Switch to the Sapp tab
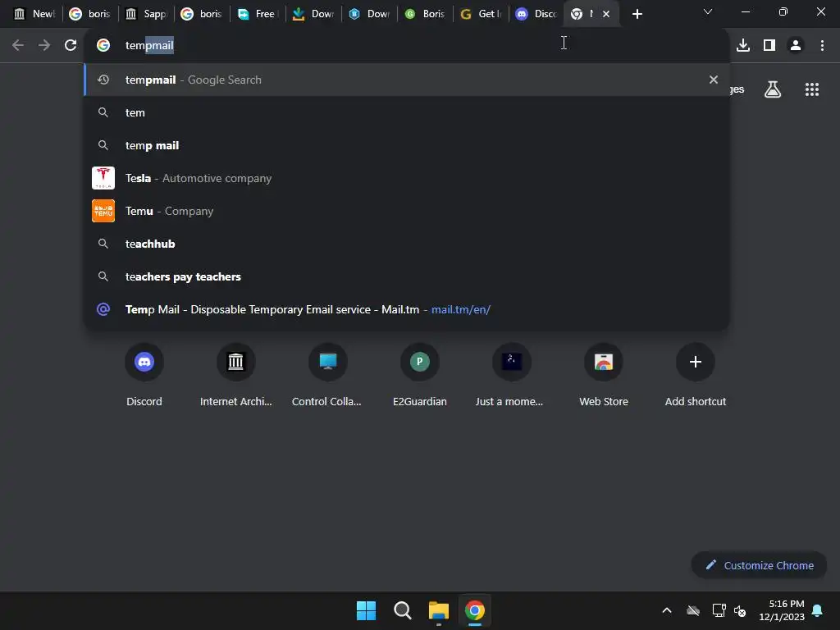 coord(146,14)
